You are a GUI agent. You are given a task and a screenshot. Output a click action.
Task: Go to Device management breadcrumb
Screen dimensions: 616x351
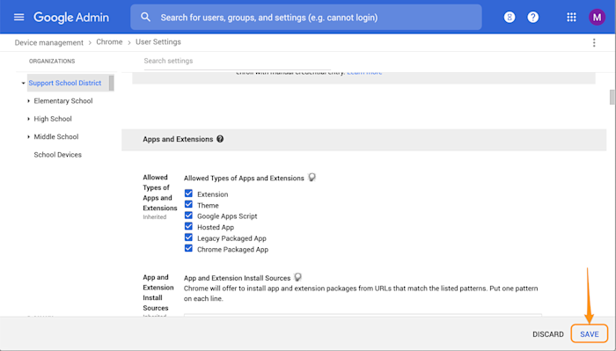(x=49, y=42)
